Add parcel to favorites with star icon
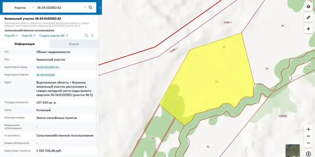Image resolution: width=315 pixels, height=157 pixels. [93, 36]
